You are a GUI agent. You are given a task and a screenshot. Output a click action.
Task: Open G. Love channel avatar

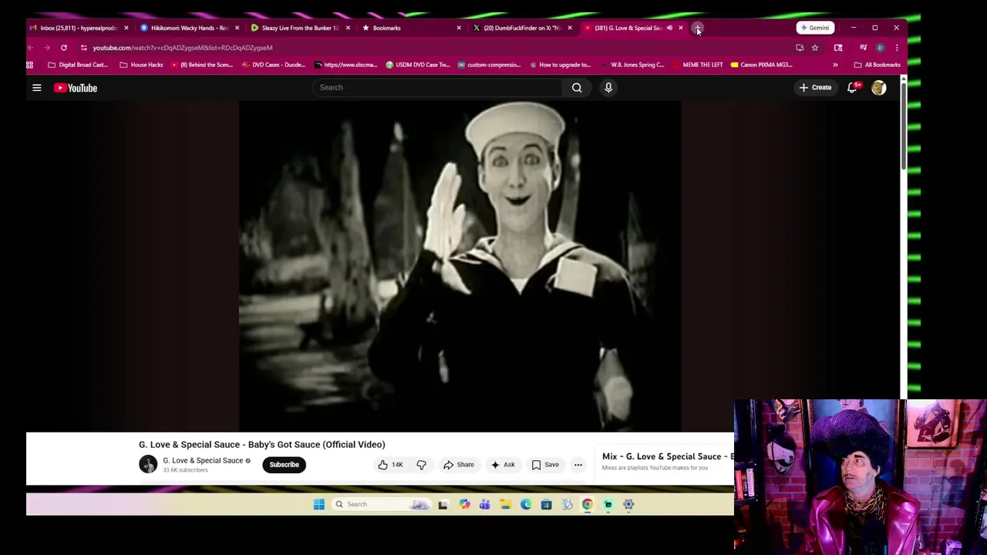click(148, 464)
